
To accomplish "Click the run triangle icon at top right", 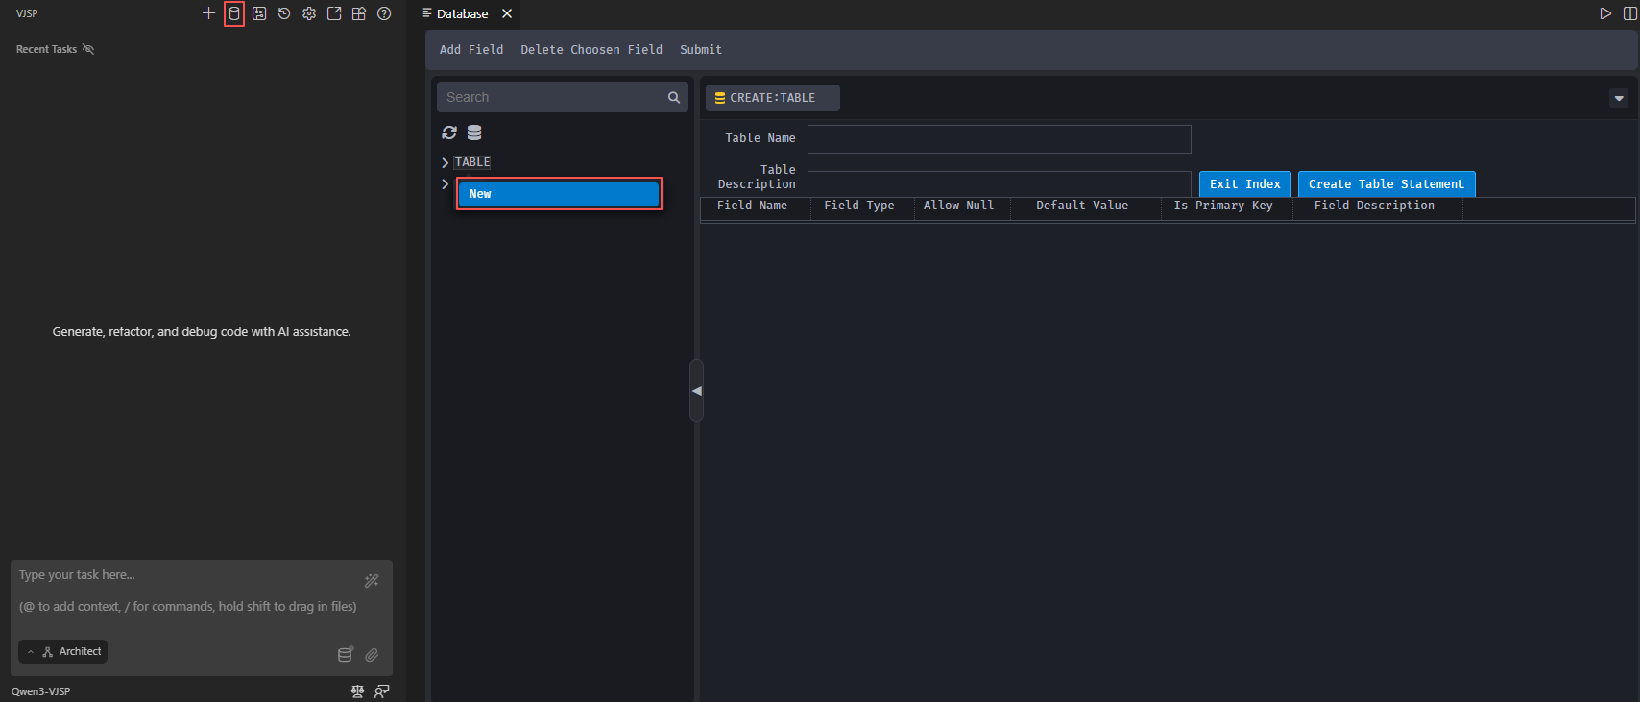I will [x=1604, y=13].
